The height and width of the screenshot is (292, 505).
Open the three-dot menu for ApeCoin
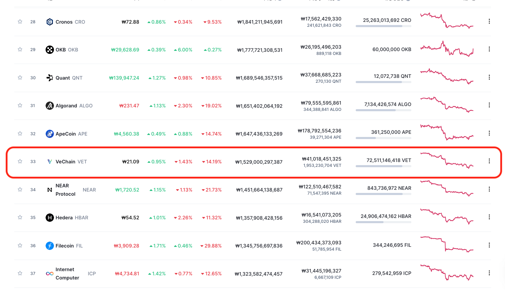(x=489, y=133)
